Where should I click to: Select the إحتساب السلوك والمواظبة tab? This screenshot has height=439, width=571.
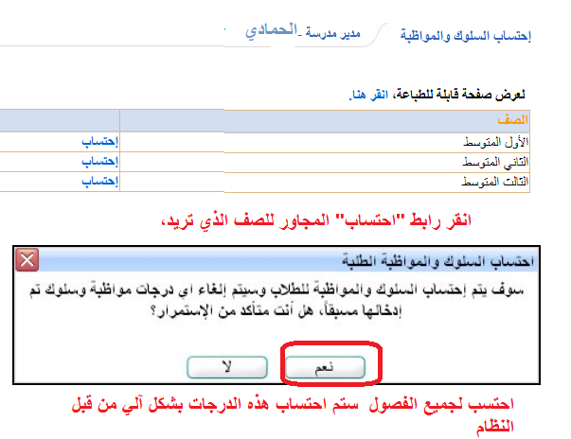pos(465,36)
